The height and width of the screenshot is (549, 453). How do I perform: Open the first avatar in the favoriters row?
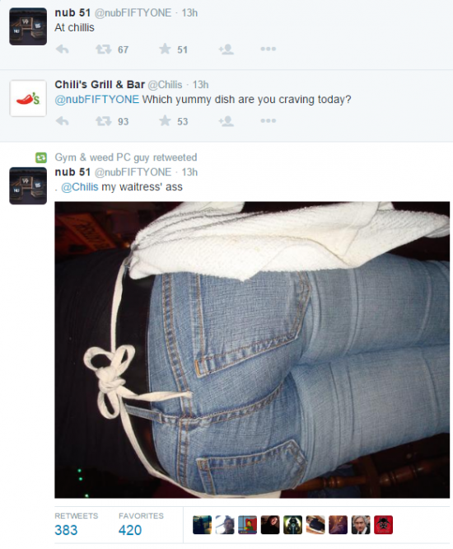[x=202, y=525]
